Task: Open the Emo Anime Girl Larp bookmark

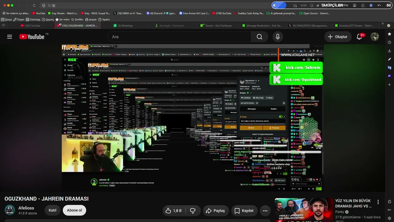Action: (194, 13)
